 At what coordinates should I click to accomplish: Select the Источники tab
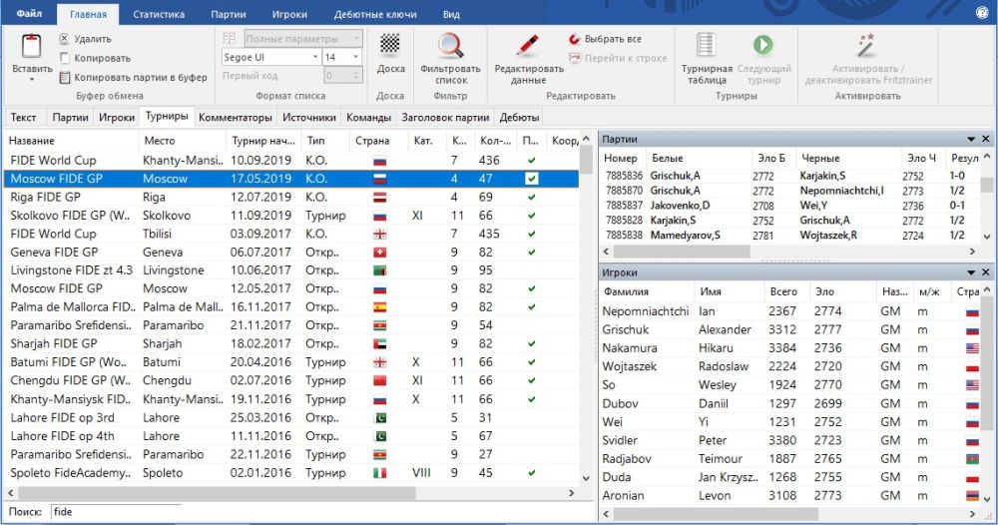coord(309,118)
